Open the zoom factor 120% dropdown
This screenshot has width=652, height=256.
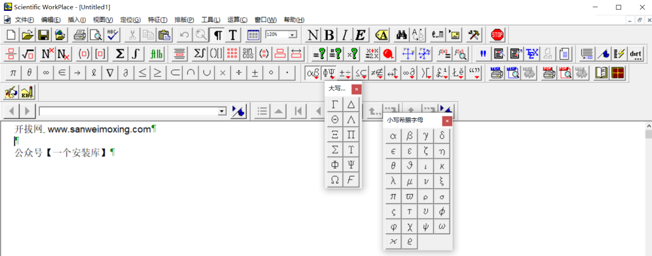(x=293, y=35)
